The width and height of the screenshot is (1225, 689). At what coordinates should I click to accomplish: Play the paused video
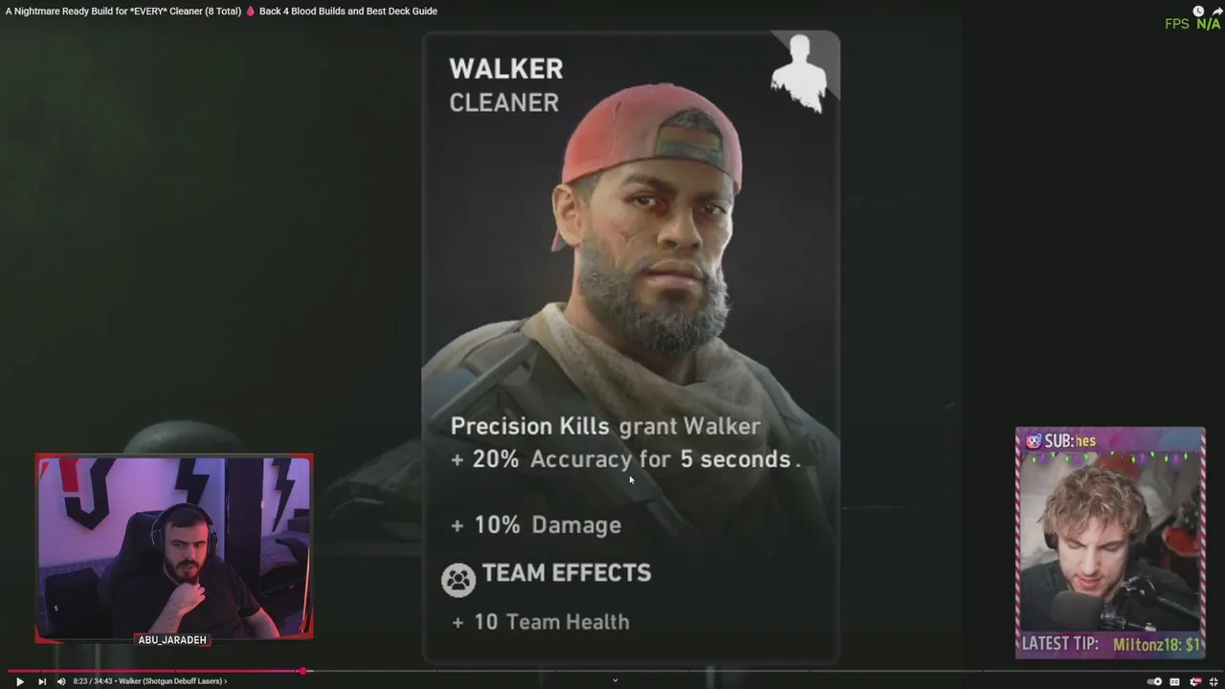tap(19, 681)
